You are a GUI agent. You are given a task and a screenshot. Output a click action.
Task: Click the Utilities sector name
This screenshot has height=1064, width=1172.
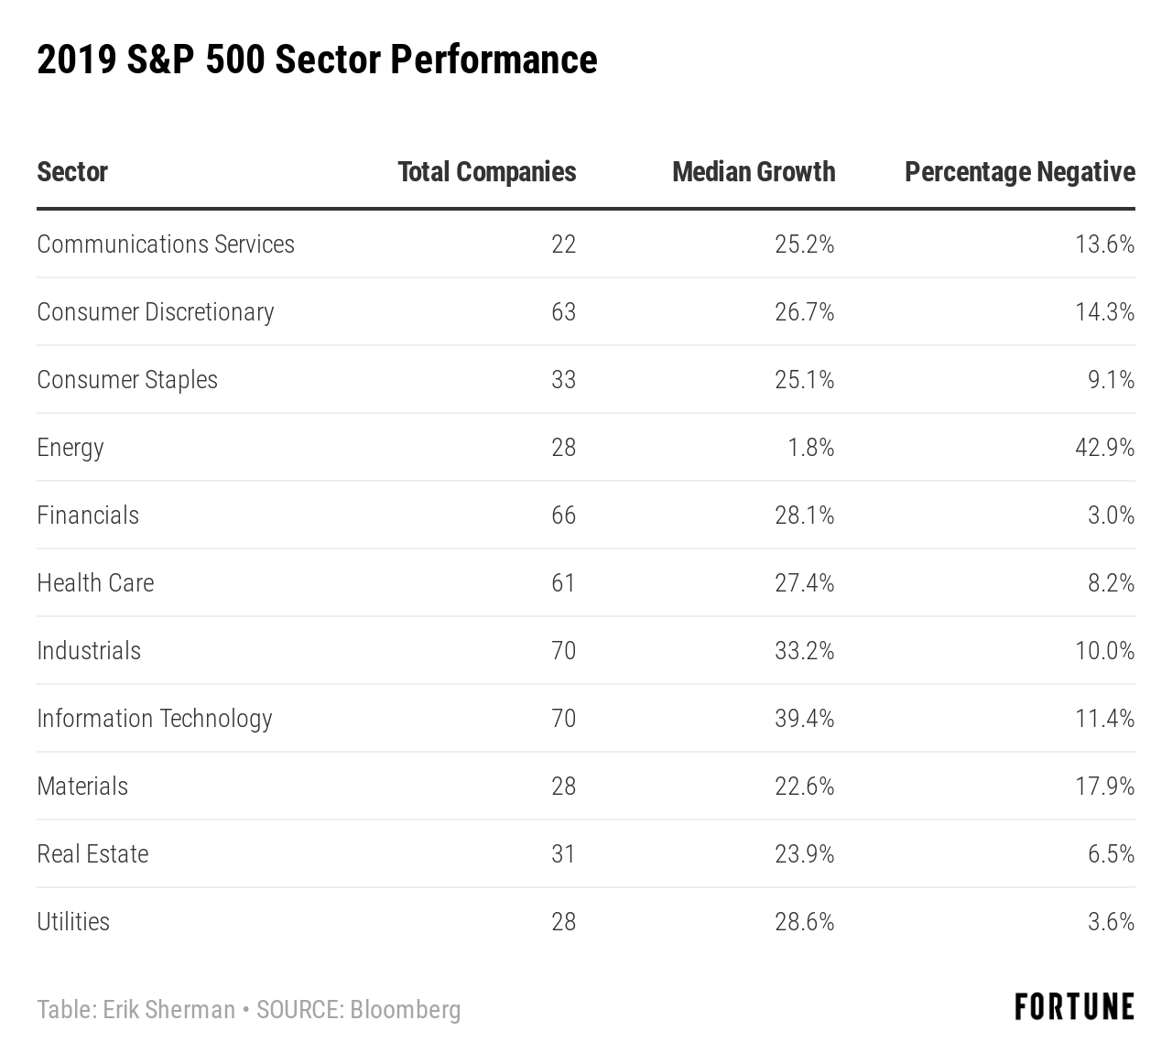(x=73, y=922)
